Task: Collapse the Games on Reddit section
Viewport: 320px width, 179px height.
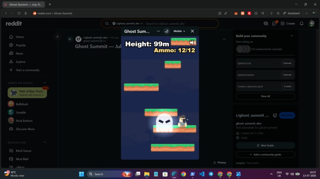Action: point(45,83)
